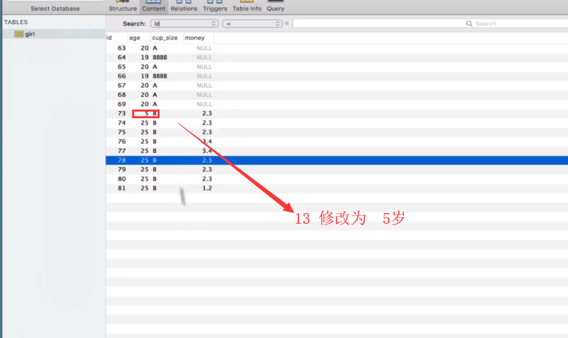Select the cup_size B cell in row 74
This screenshot has width=568, height=338.
coord(155,123)
